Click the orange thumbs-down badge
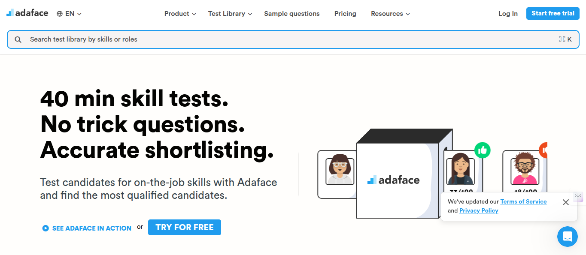 [543, 150]
